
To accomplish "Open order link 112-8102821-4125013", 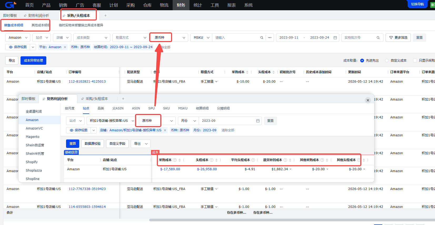I will pos(87,82).
